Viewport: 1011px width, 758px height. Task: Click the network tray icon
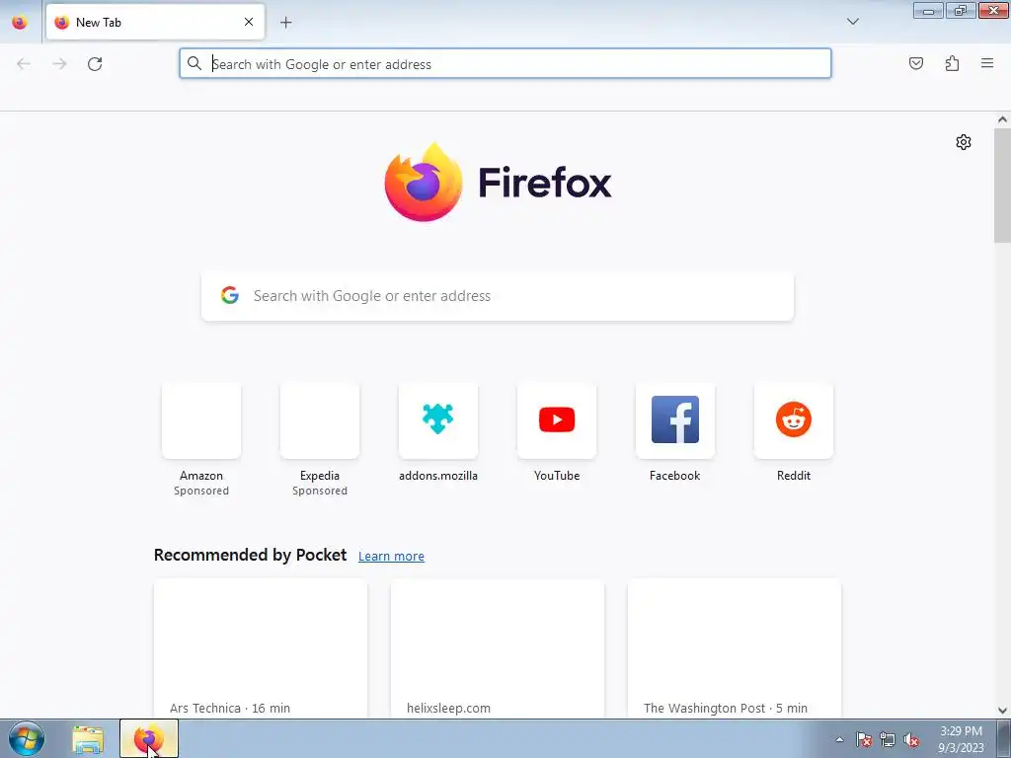tap(888, 739)
